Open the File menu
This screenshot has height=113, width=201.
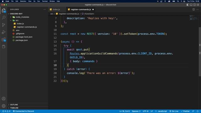[x=12, y=1]
